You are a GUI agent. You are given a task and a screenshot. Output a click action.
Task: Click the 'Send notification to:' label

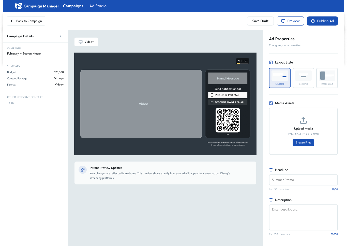228,89
